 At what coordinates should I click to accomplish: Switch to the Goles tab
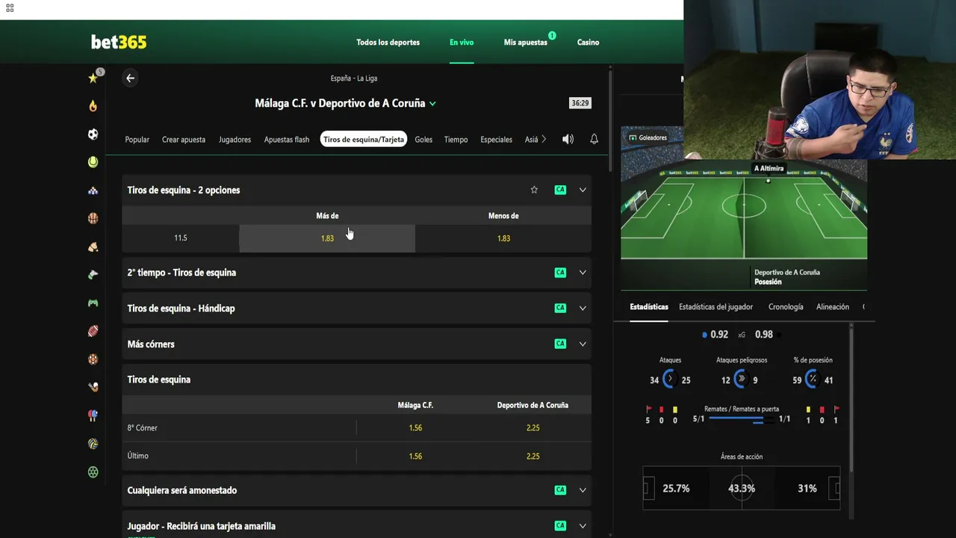click(x=423, y=140)
